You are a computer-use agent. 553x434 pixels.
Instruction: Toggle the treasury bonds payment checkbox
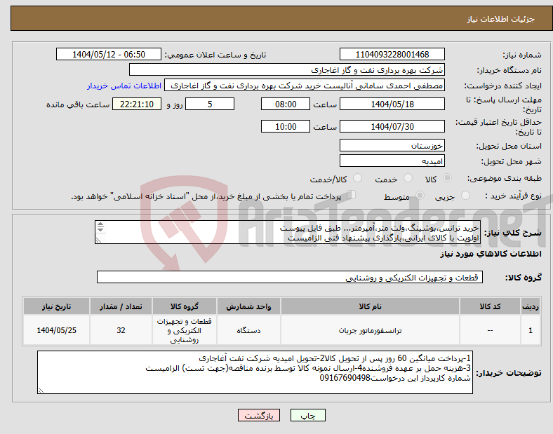352,195
